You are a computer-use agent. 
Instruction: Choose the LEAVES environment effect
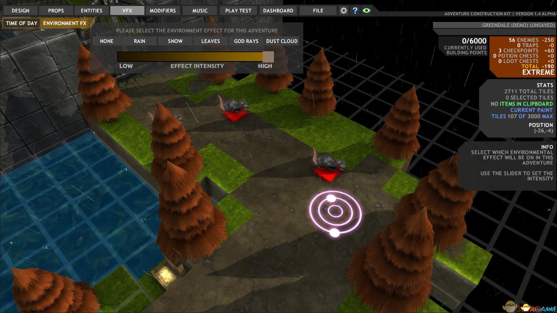tap(211, 41)
